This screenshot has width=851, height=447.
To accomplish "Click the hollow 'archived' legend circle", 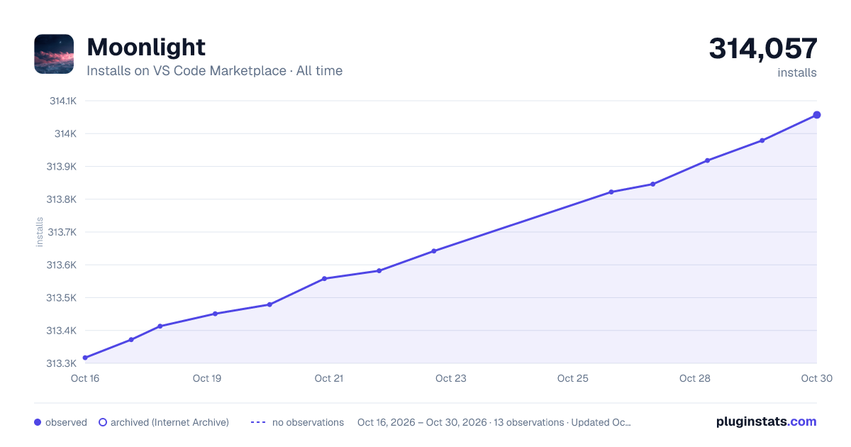I will coord(103,422).
